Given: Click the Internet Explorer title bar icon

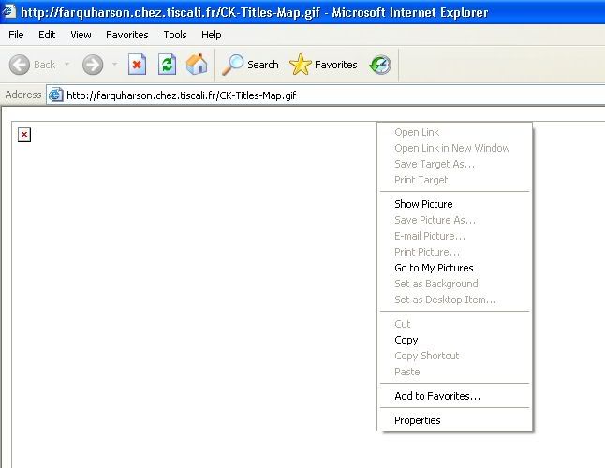Looking at the screenshot, I should (x=8, y=11).
